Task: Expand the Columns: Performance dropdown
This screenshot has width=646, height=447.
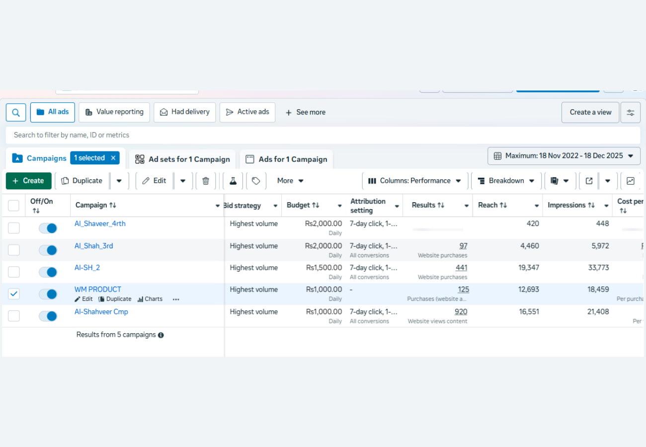Action: point(414,181)
